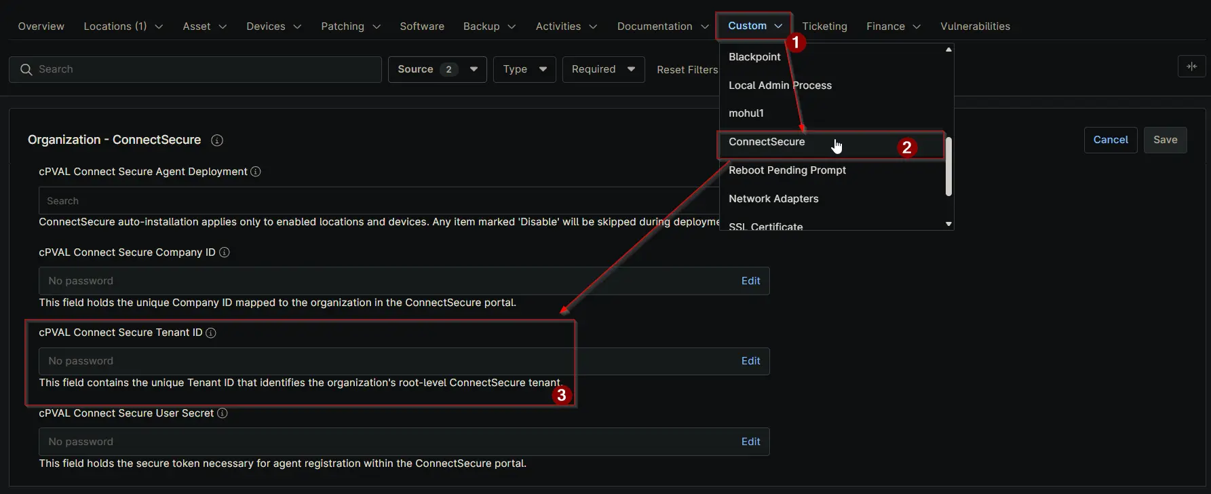The width and height of the screenshot is (1211, 494).
Task: Click Edit for the Tenant ID field
Action: coord(750,361)
